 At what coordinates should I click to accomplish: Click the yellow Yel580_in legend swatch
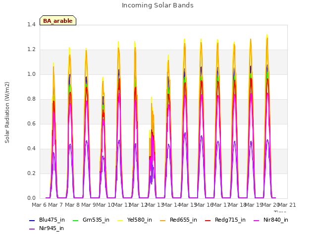tap(120, 220)
